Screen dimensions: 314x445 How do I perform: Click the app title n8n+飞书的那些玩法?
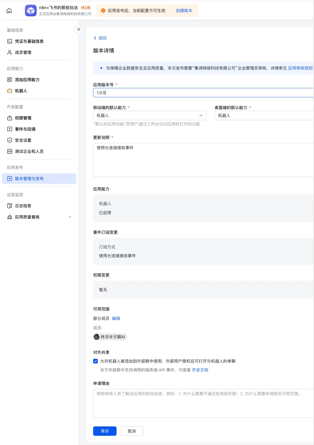[58, 8]
